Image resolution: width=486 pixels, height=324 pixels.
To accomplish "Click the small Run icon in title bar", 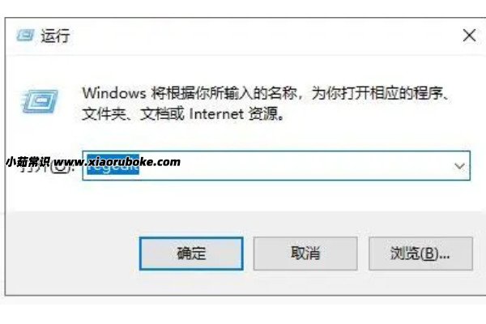I will click(x=25, y=36).
